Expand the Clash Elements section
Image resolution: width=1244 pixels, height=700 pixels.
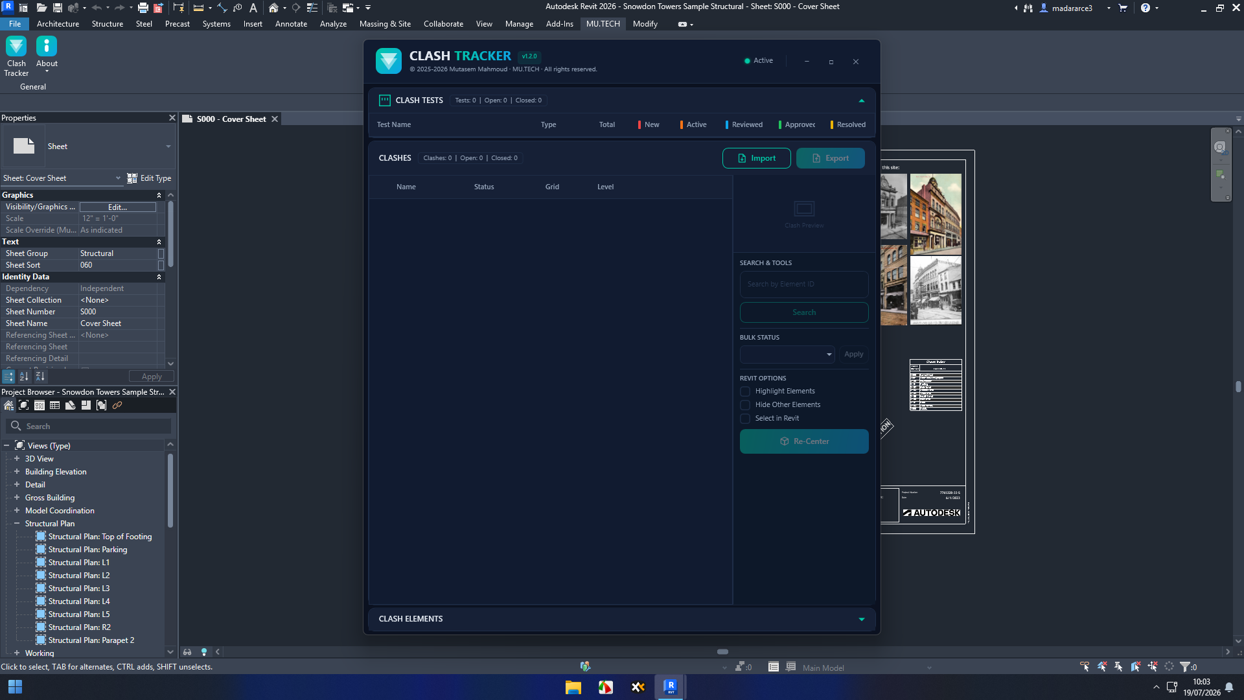coord(862,619)
